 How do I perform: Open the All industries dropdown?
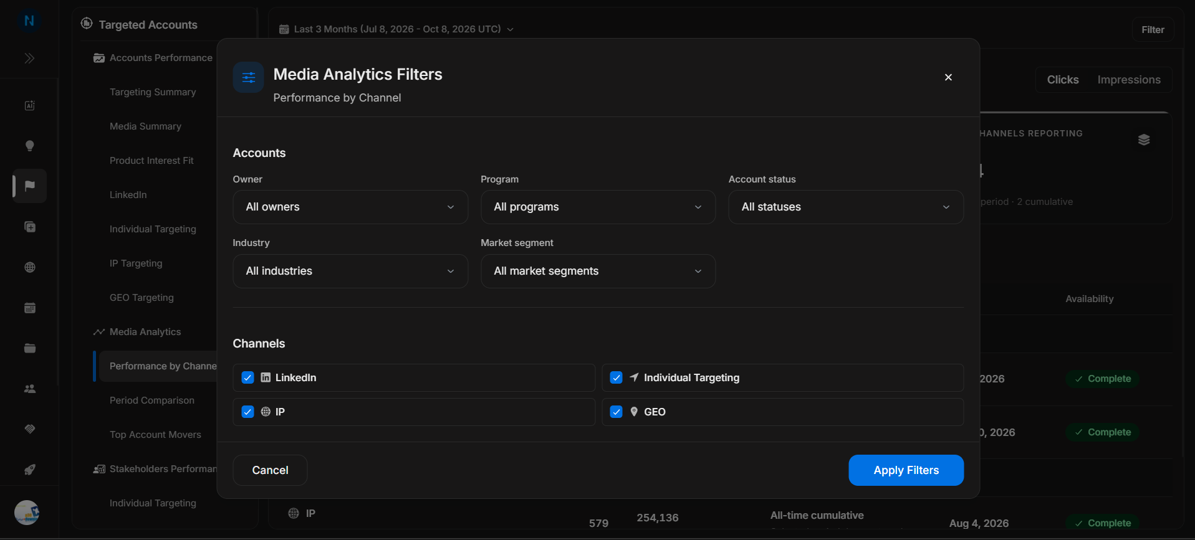click(350, 271)
